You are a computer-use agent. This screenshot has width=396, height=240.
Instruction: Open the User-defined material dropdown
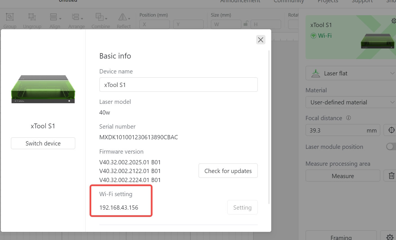351,102
